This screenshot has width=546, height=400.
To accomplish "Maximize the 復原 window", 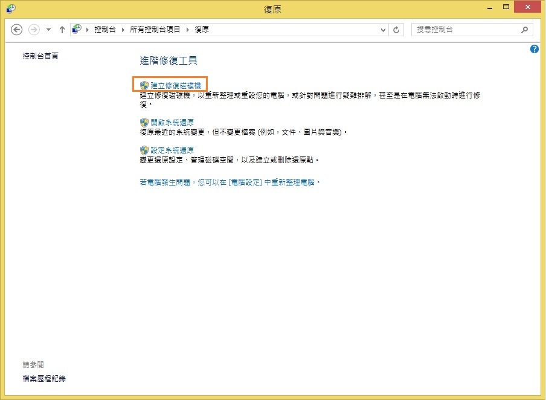I will (x=506, y=7).
